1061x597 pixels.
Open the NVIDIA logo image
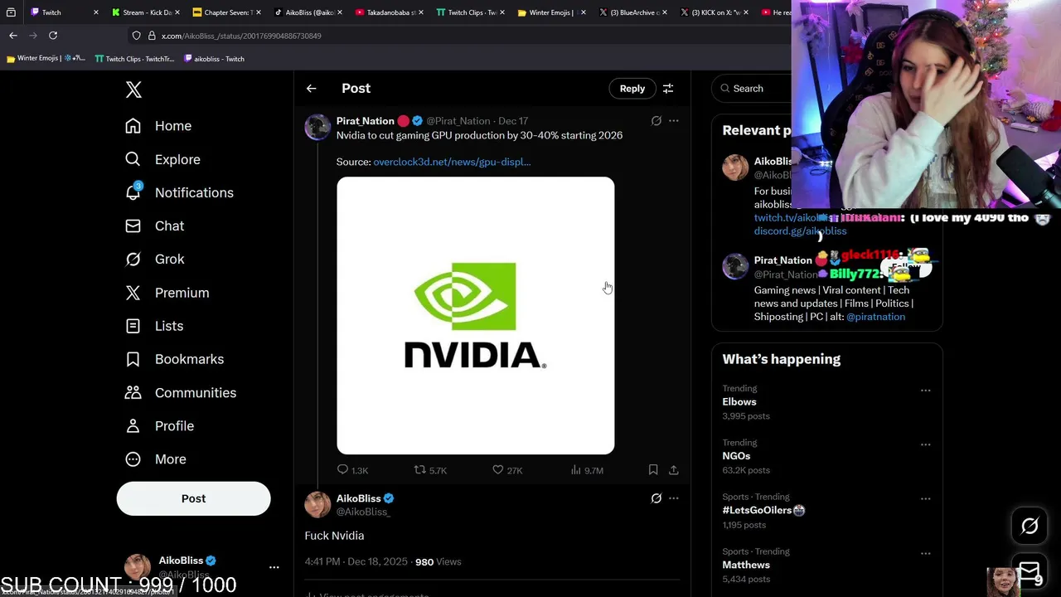click(x=475, y=315)
